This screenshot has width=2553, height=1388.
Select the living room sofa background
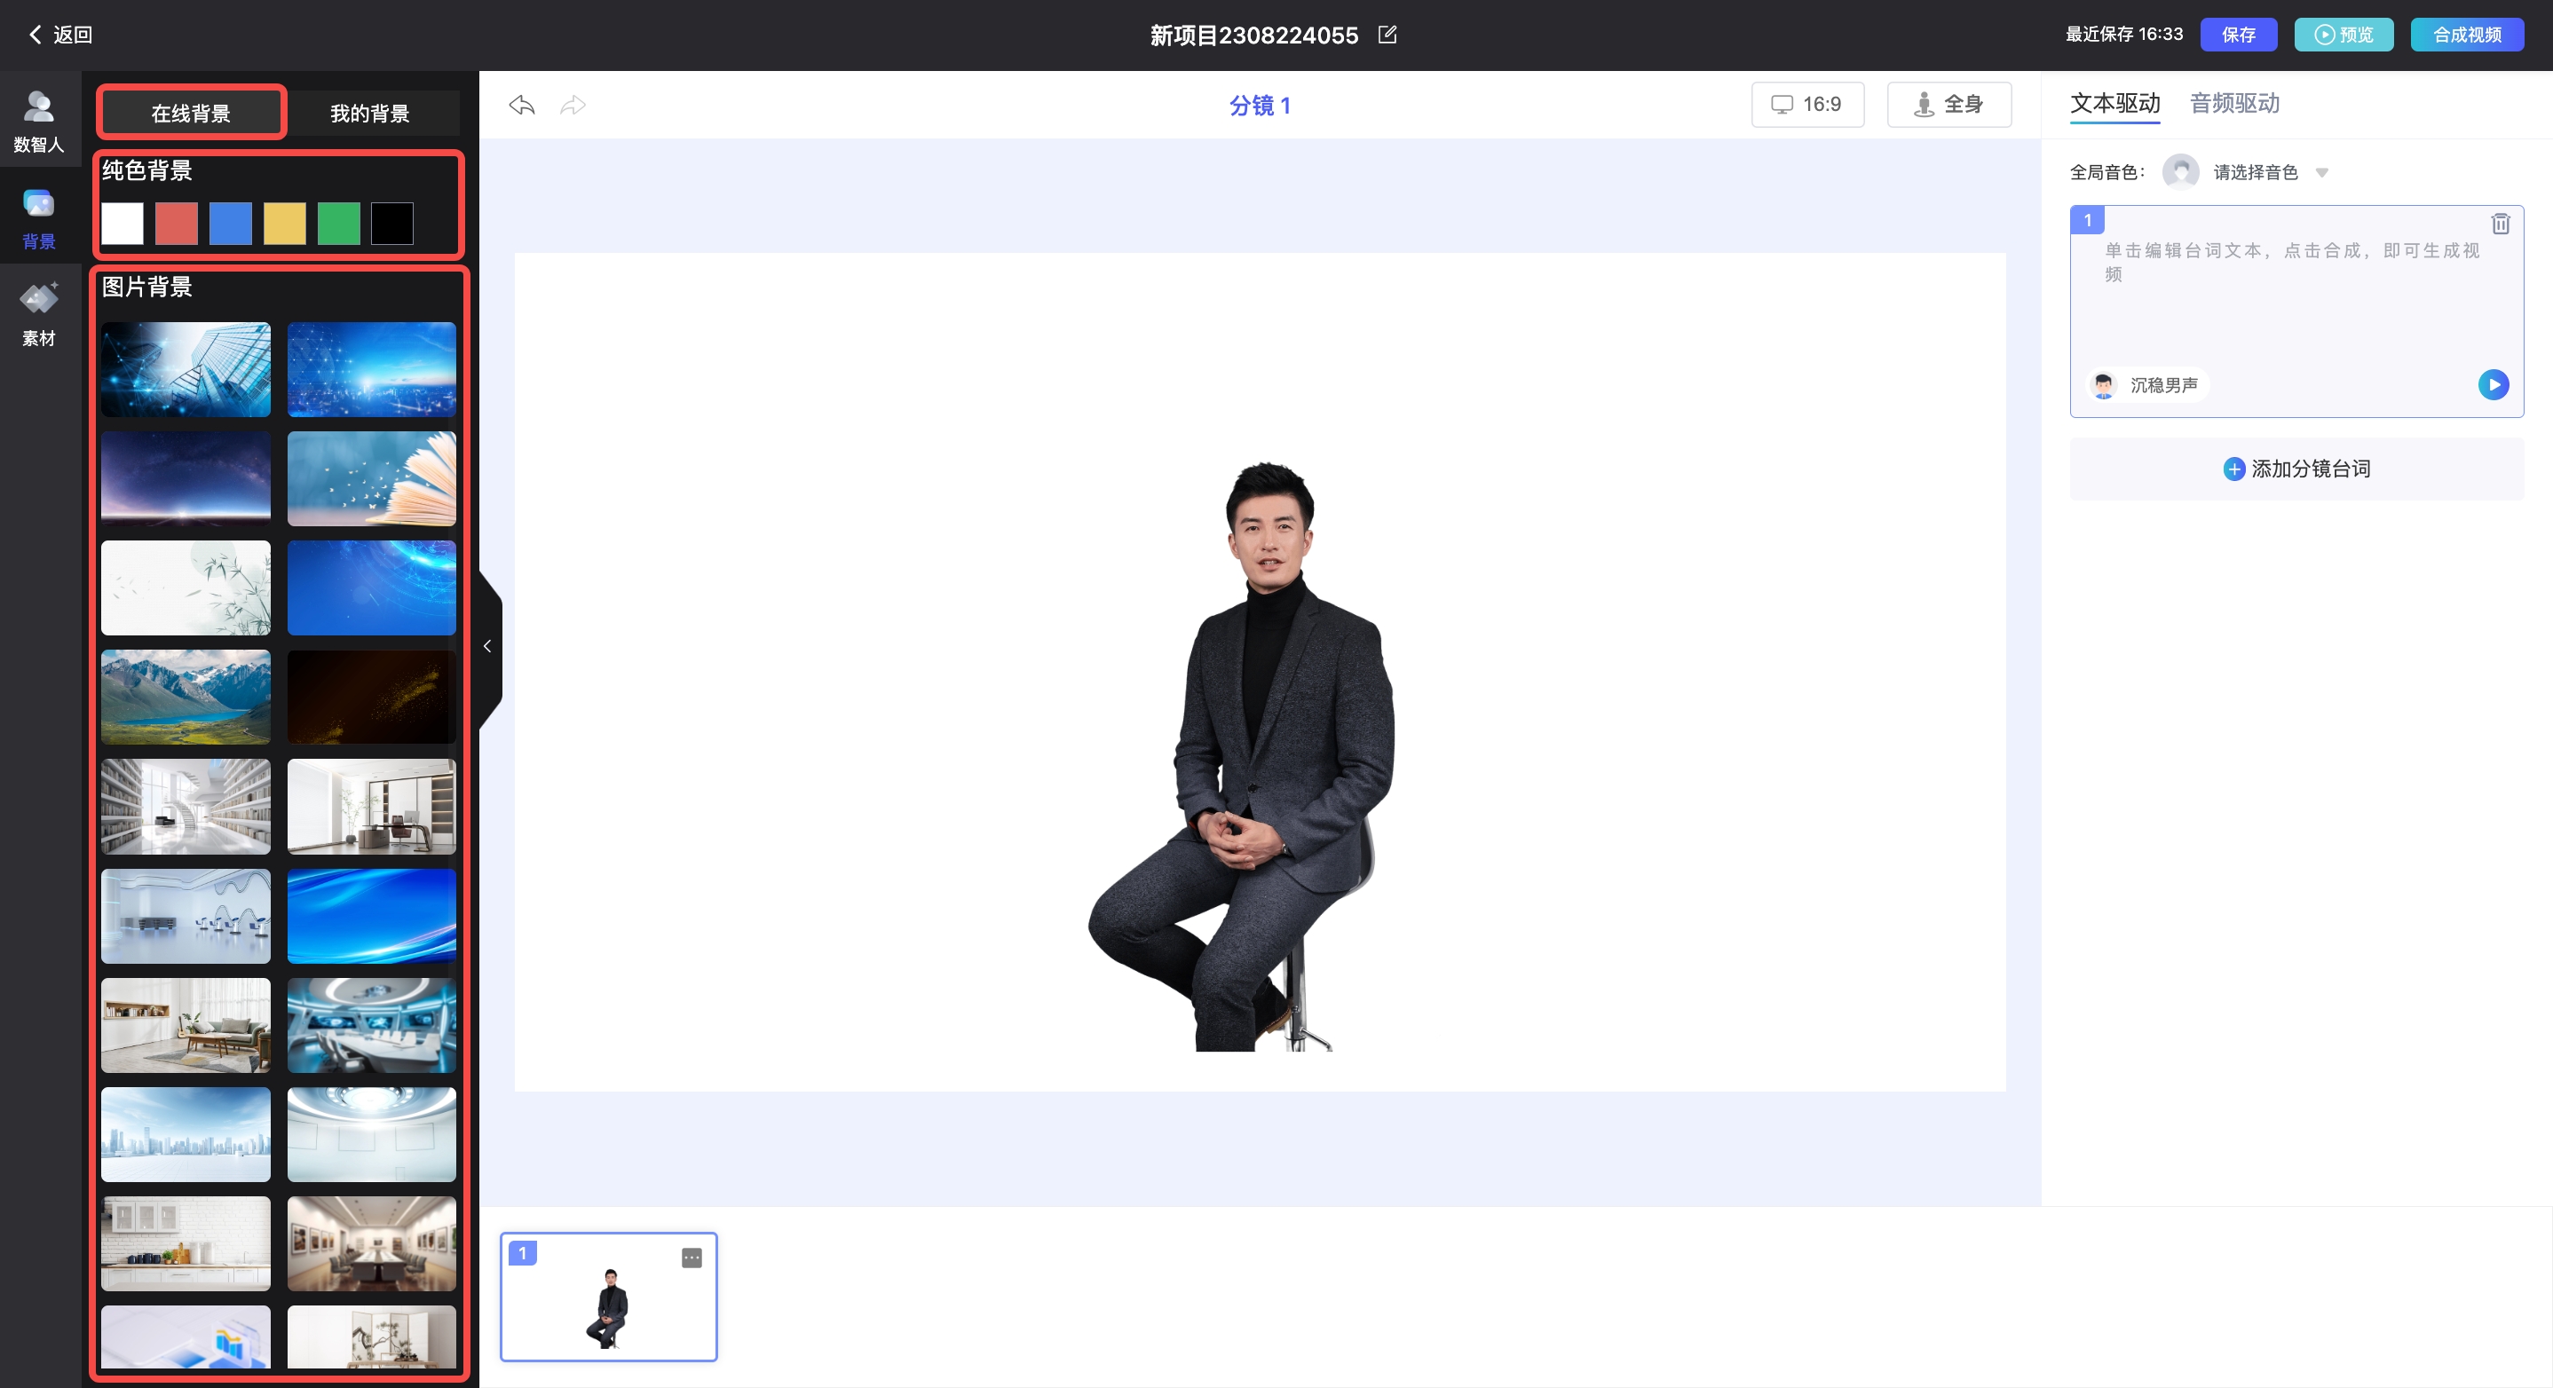pos(186,1025)
